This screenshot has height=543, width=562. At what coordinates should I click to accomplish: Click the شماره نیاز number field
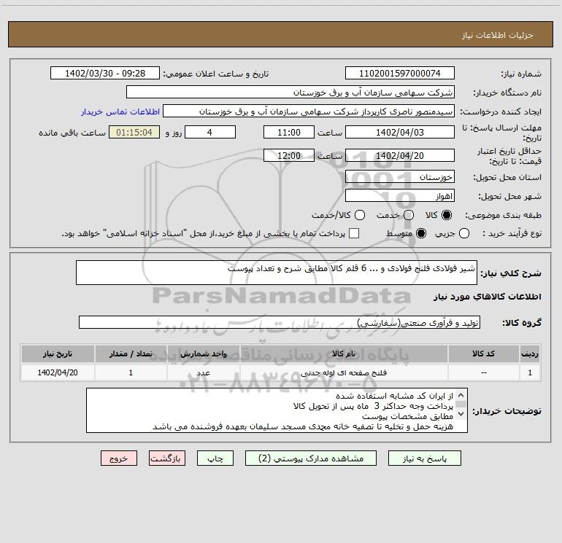[x=400, y=74]
